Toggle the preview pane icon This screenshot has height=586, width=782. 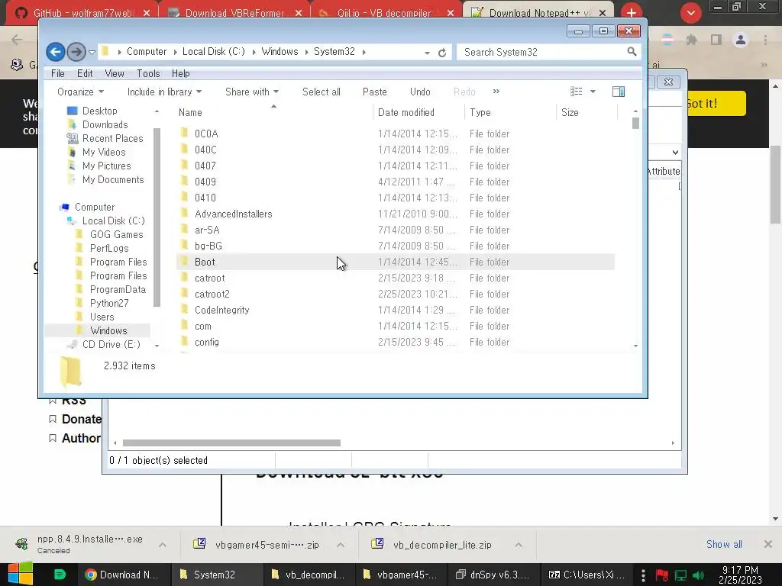[619, 92]
